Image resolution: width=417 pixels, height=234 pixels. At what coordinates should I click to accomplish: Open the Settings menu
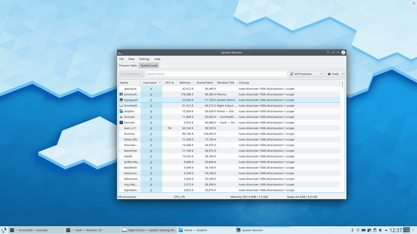(144, 59)
